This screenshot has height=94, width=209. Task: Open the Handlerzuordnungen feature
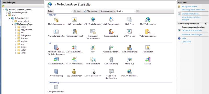pos(56,61)
